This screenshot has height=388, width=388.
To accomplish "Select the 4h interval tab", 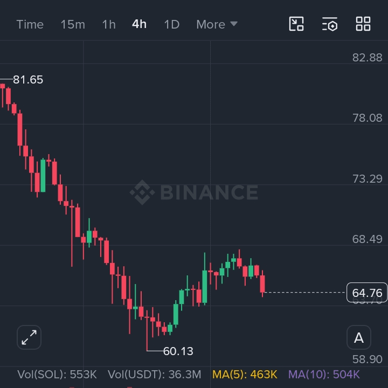I will (x=139, y=24).
